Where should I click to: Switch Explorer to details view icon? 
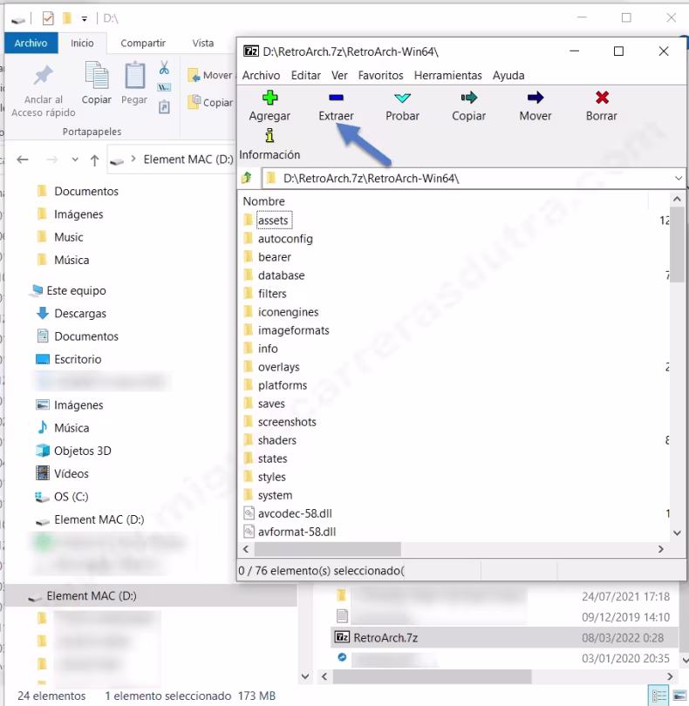pyautogui.click(x=658, y=695)
